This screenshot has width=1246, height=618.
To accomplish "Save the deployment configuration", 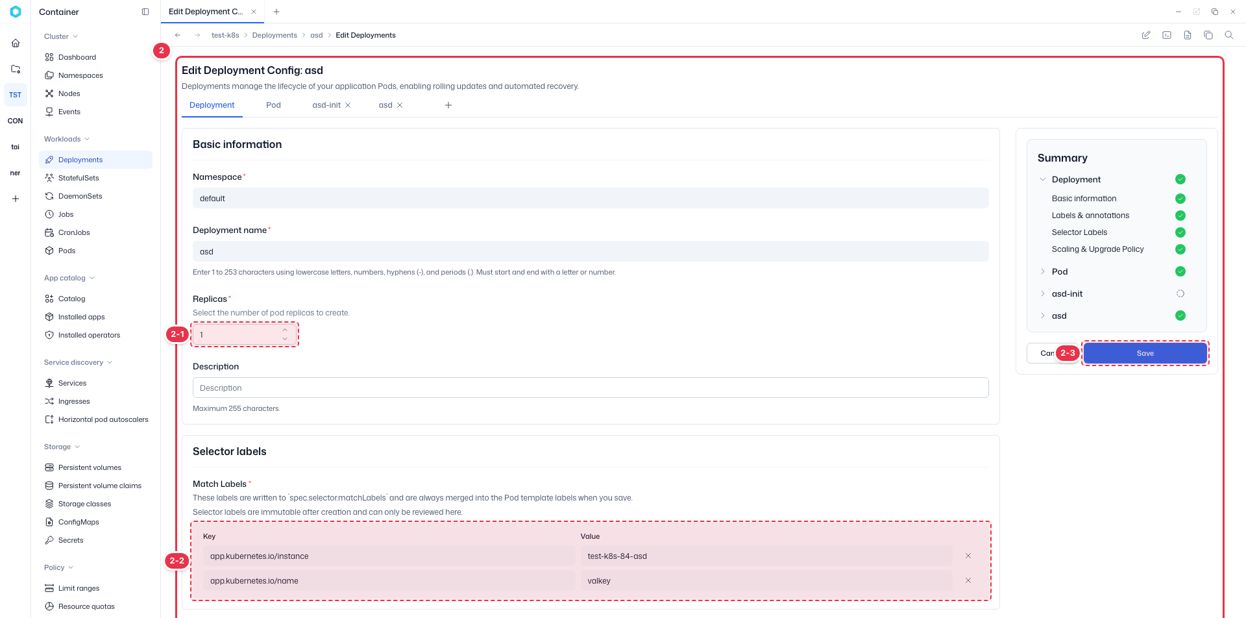I will [1145, 353].
